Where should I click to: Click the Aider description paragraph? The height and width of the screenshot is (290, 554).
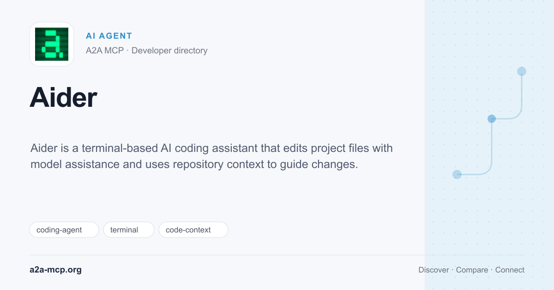point(211,157)
